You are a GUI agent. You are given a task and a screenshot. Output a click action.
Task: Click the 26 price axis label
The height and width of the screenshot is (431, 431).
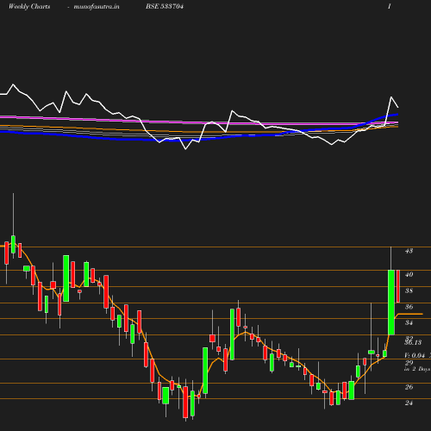click(x=409, y=387)
